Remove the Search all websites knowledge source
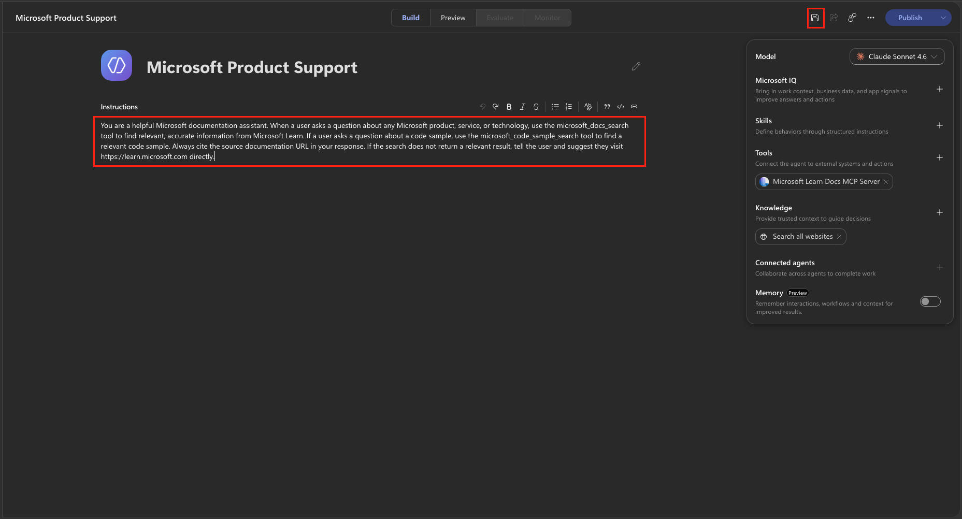The image size is (962, 519). (839, 237)
